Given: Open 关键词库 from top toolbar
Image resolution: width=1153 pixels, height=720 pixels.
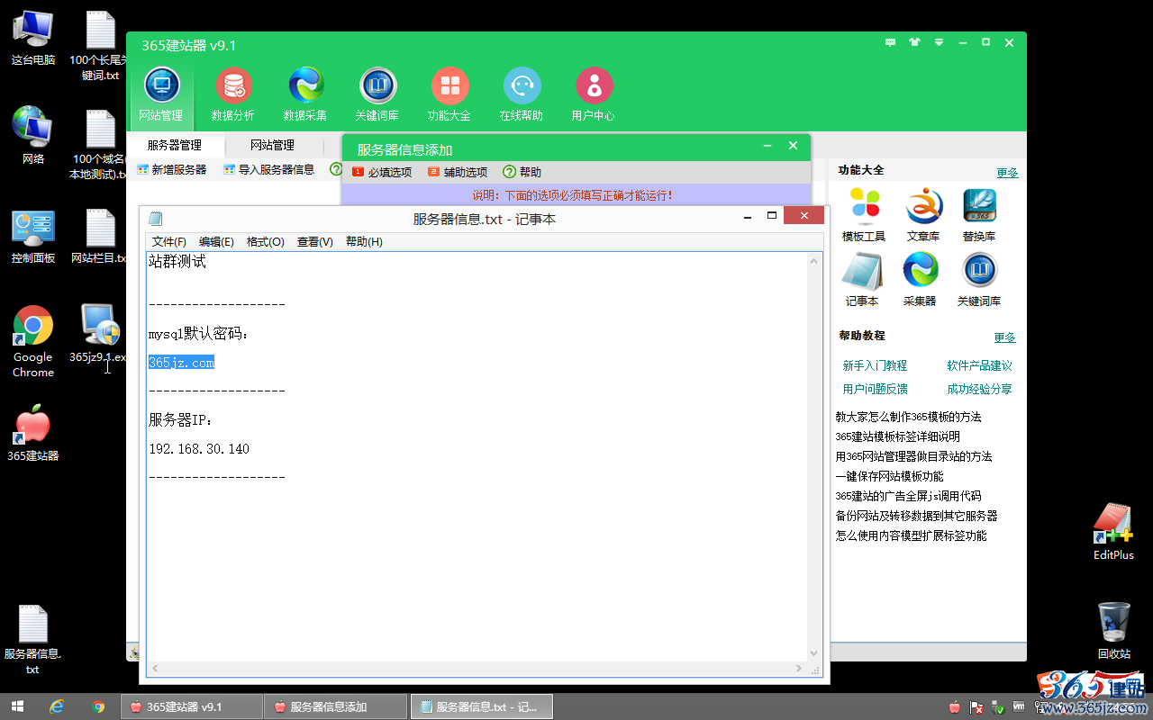Looking at the screenshot, I should (x=377, y=94).
